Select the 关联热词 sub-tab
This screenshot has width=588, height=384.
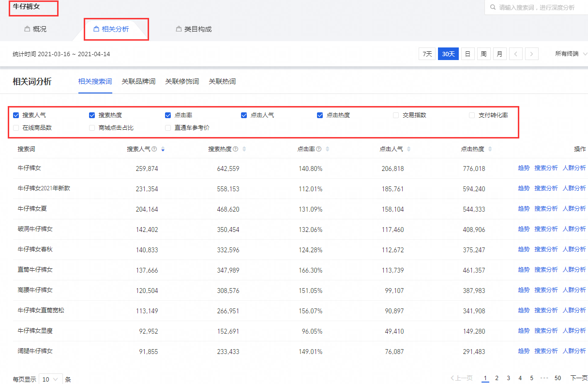point(222,81)
